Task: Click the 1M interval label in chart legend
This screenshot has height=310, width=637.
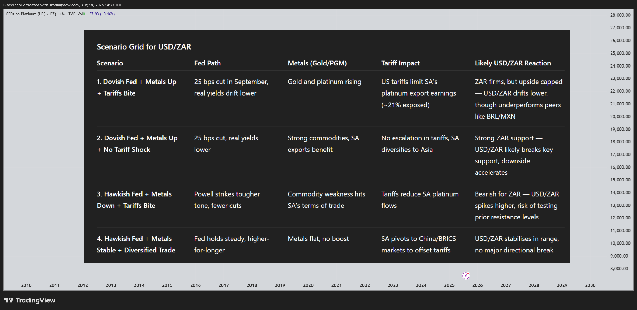Action: point(62,14)
